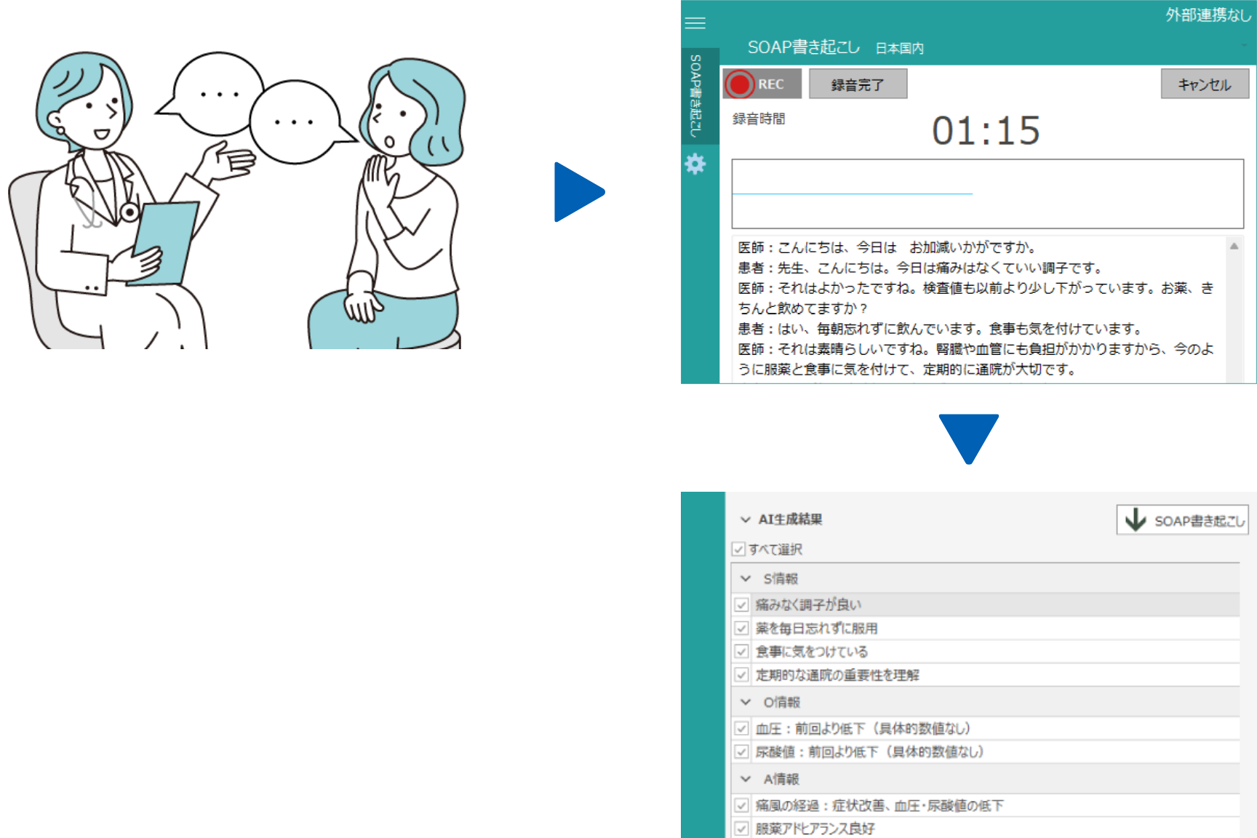Screen dimensions: 1257x838
Task: Toggle checkbox for 薬を毎日忘れずに服用
Action: (742, 628)
